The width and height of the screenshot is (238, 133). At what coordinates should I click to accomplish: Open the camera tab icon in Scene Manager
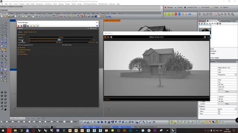point(25,26)
